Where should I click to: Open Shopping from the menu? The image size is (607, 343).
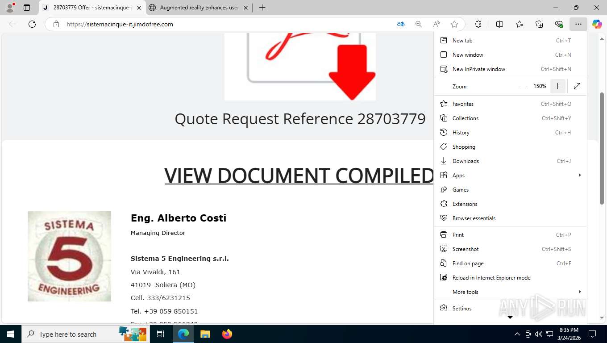510,146
